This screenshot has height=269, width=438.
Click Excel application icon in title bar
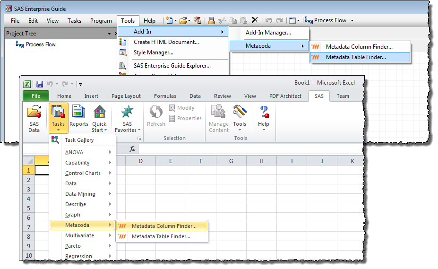[x=27, y=84]
